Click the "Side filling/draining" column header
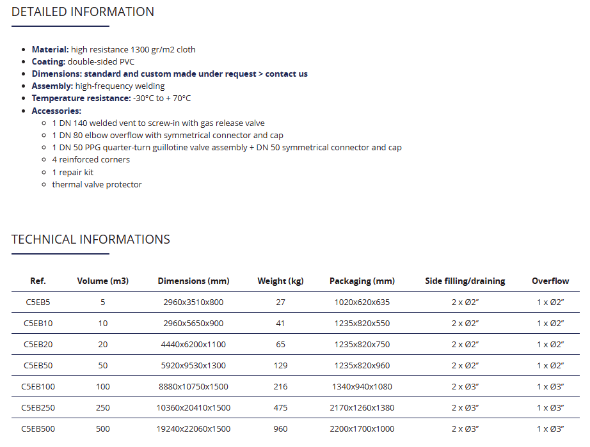 click(x=465, y=281)
